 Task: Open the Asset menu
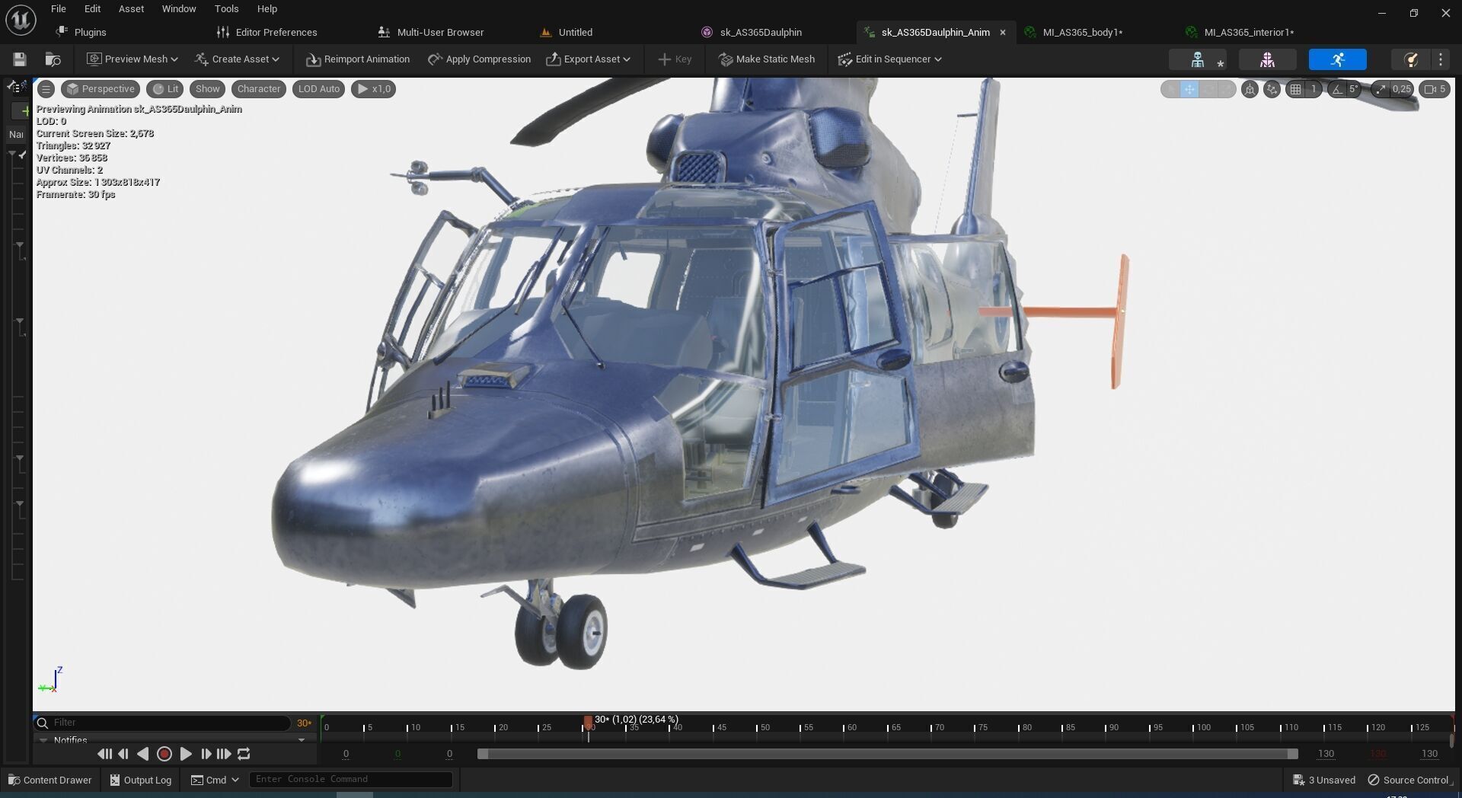click(131, 9)
